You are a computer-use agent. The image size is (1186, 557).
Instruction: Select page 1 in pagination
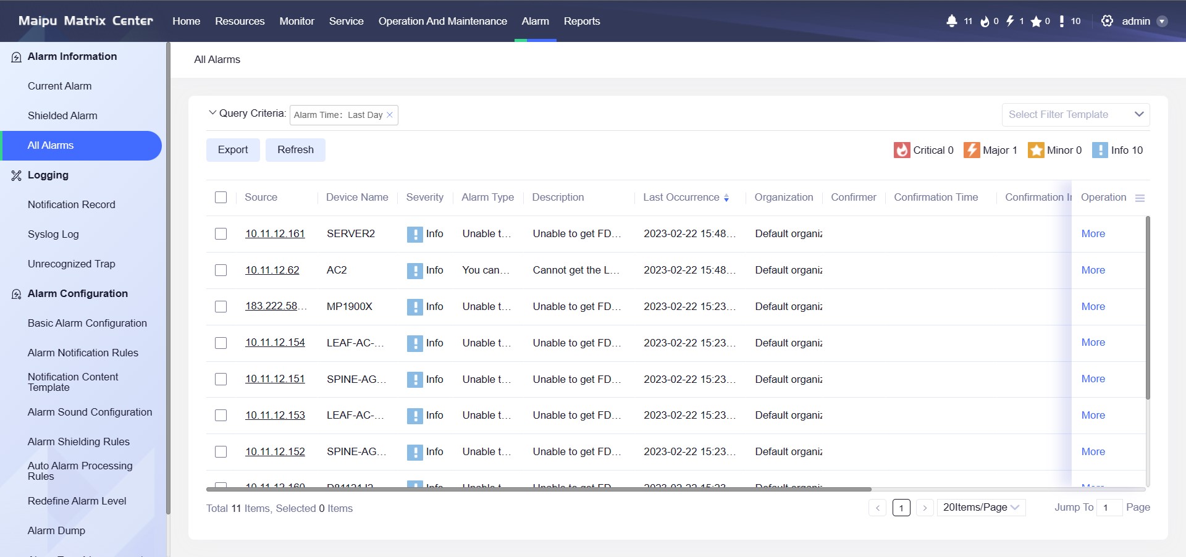[x=901, y=508]
